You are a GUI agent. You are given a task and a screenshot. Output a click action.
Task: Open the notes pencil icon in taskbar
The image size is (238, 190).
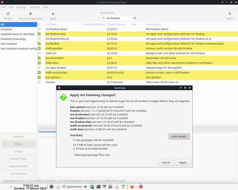[x=123, y=187]
